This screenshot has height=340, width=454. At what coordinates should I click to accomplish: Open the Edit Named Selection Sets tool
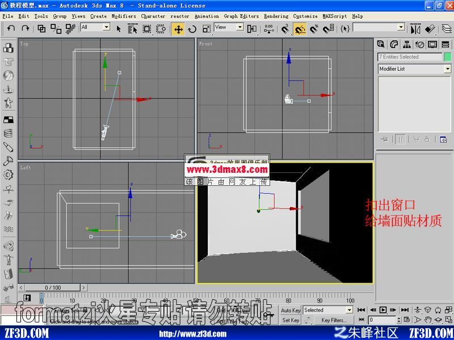pyautogui.click(x=345, y=29)
